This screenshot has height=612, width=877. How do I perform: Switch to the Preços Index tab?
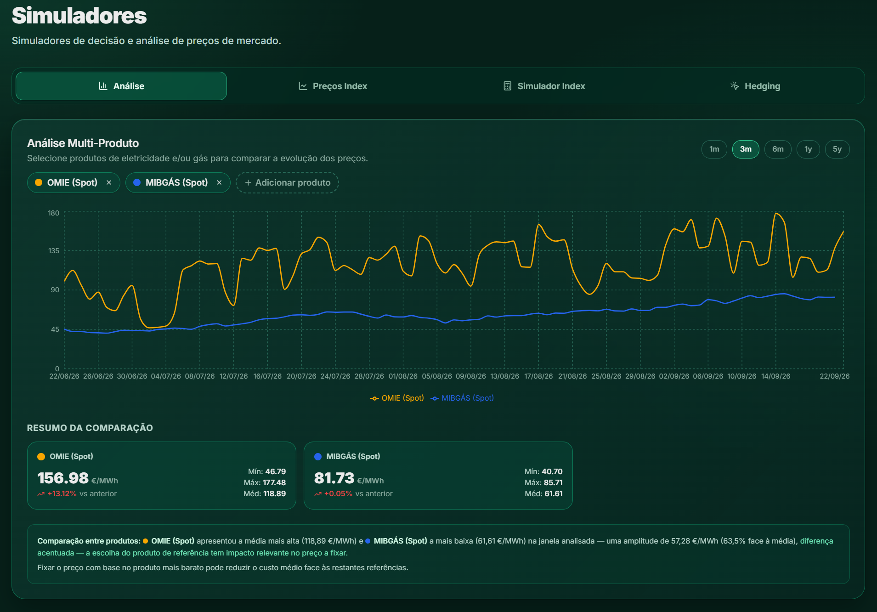point(333,86)
